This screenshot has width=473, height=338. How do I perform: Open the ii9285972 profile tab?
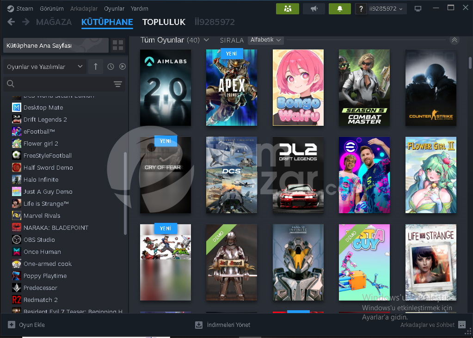tap(215, 22)
